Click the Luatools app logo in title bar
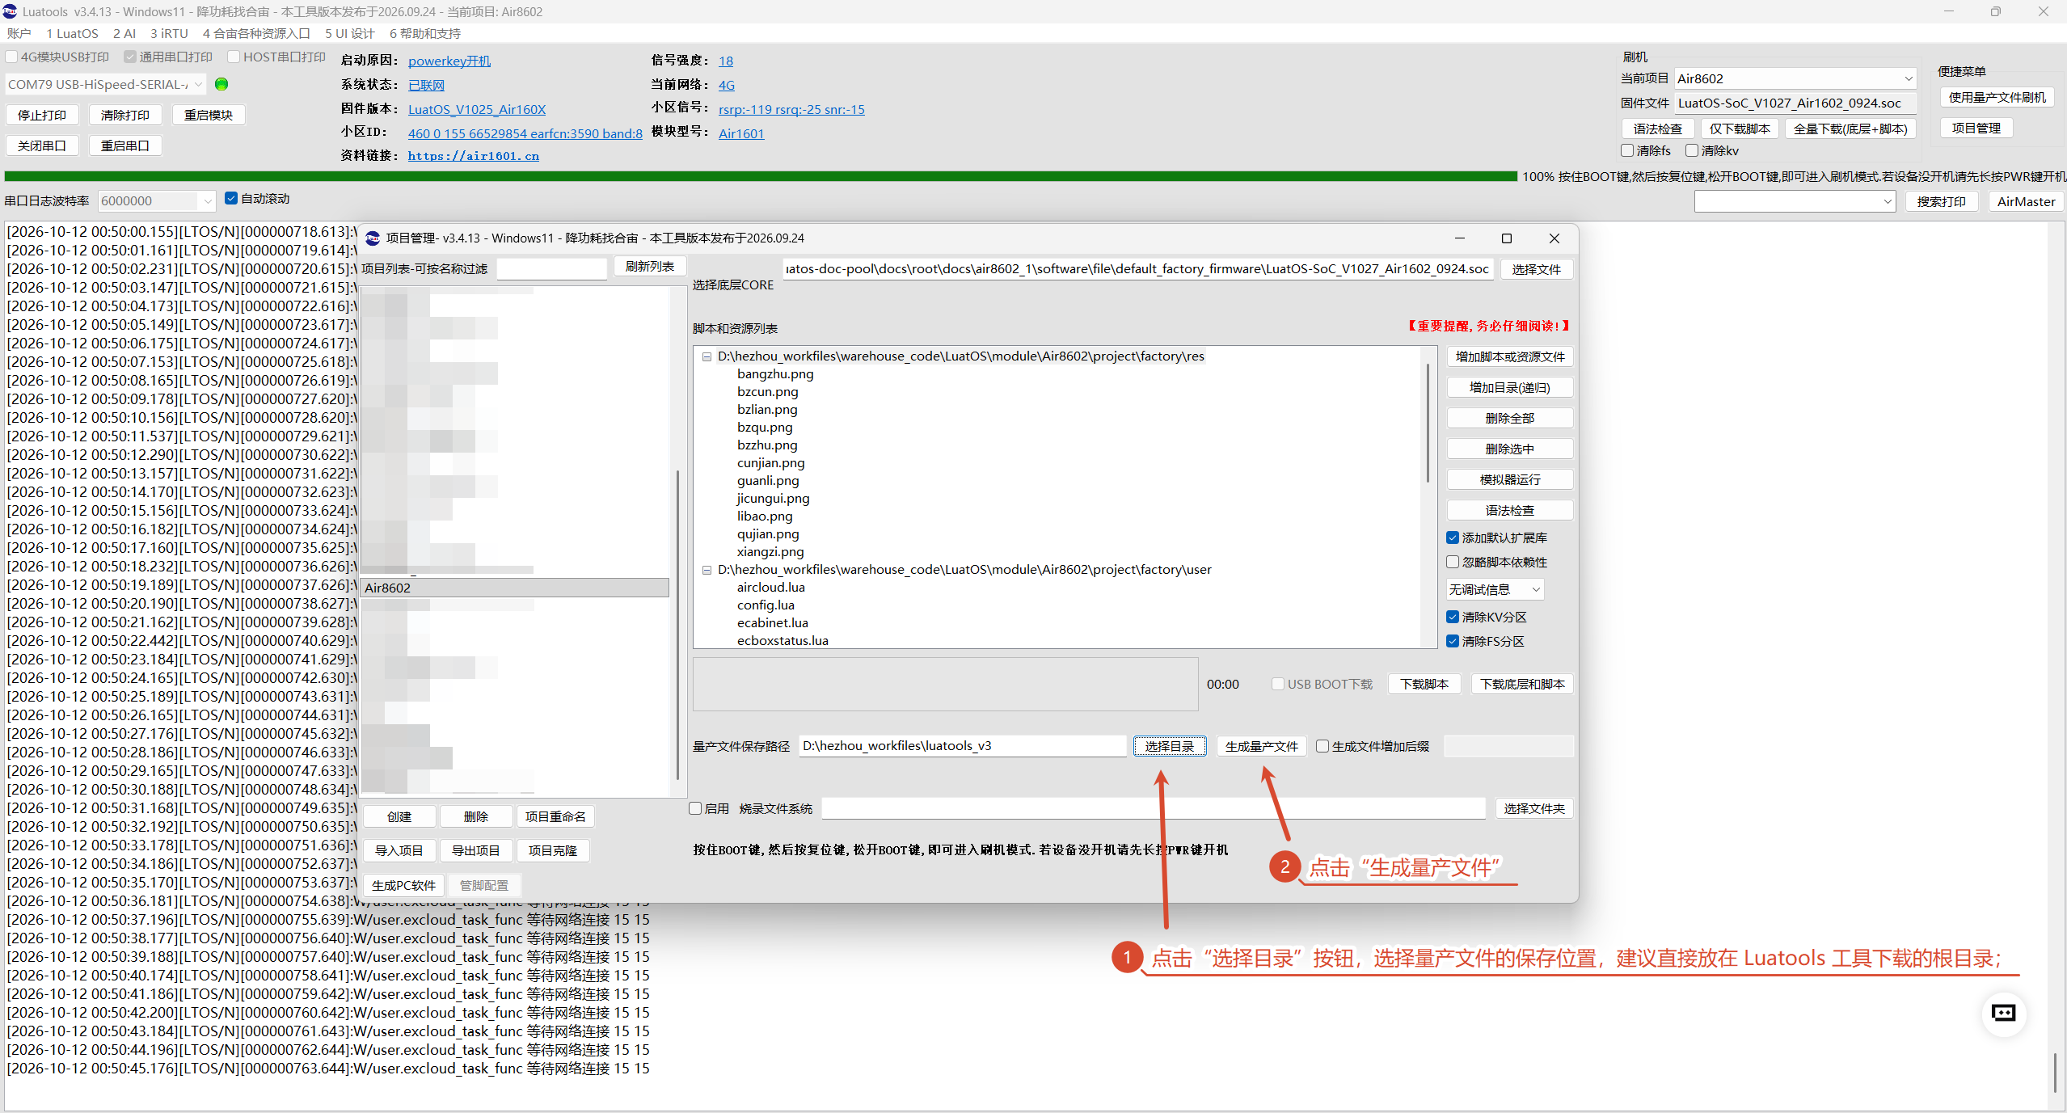2067x1113 pixels. 10,11
